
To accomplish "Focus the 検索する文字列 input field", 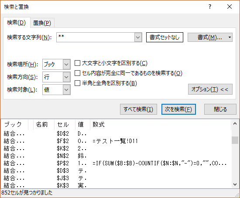I will click(96, 37).
